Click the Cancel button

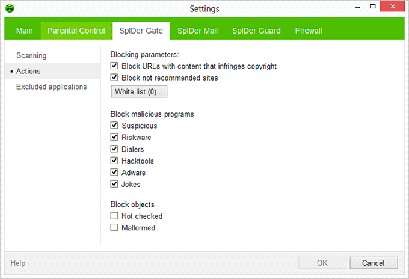(x=373, y=263)
